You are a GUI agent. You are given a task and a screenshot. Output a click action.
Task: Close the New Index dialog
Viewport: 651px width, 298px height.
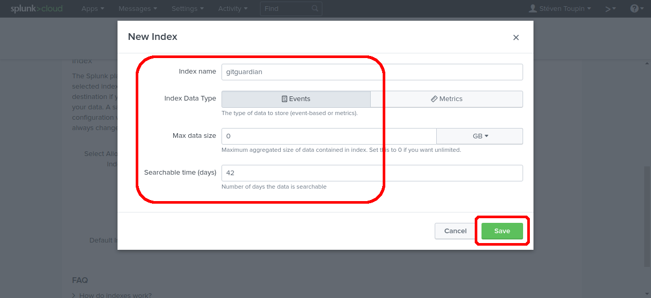coord(516,37)
